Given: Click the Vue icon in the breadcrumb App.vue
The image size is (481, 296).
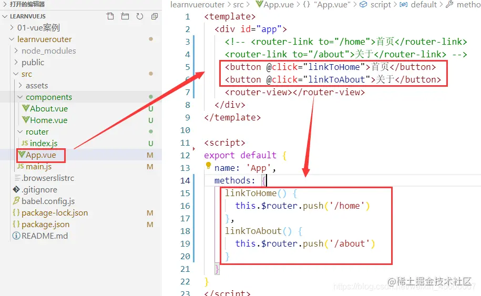Looking at the screenshot, I should coord(259,4).
